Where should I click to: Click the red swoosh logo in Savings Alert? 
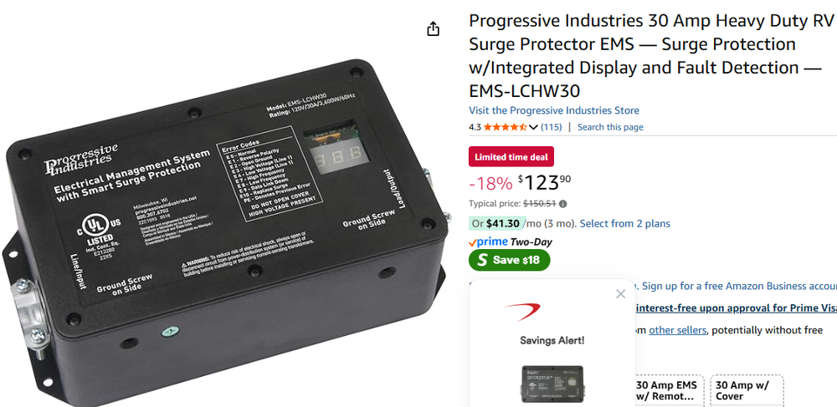[522, 311]
